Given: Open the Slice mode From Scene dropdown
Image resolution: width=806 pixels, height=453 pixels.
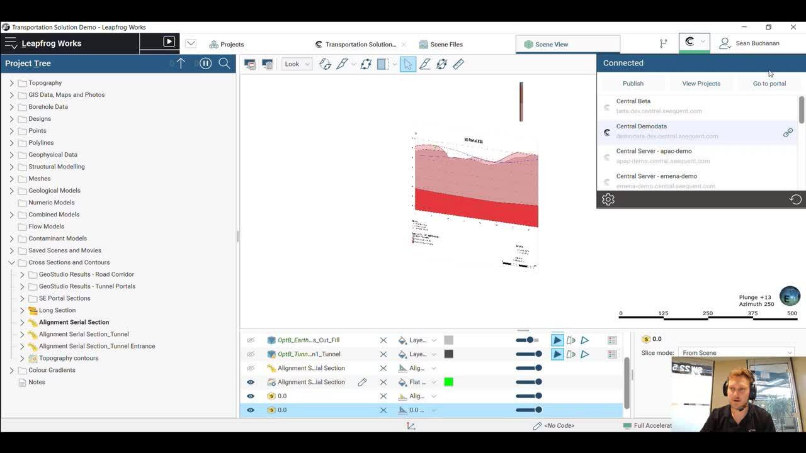Looking at the screenshot, I should pos(735,353).
